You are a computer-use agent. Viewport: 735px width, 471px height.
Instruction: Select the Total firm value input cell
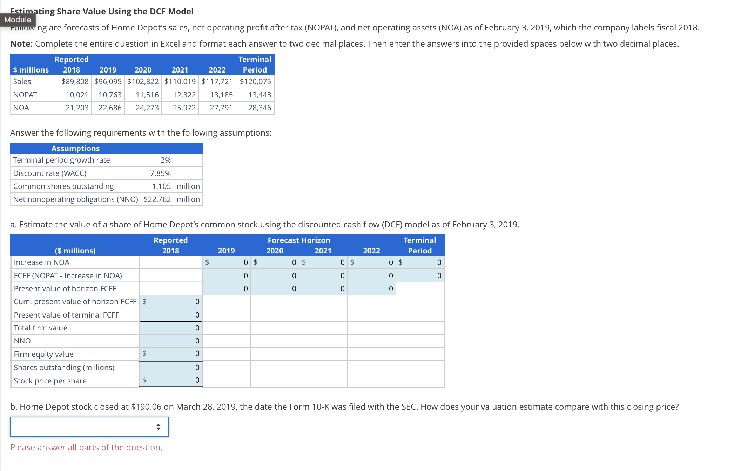171,328
